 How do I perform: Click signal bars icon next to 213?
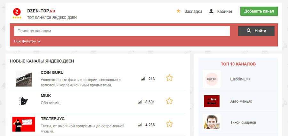pos(143,79)
